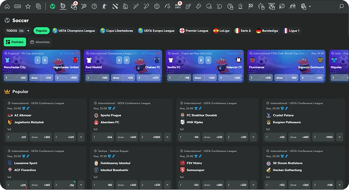This screenshot has height=190, width=349.
Task: Open Favorites star icon
Action: point(28,7)
